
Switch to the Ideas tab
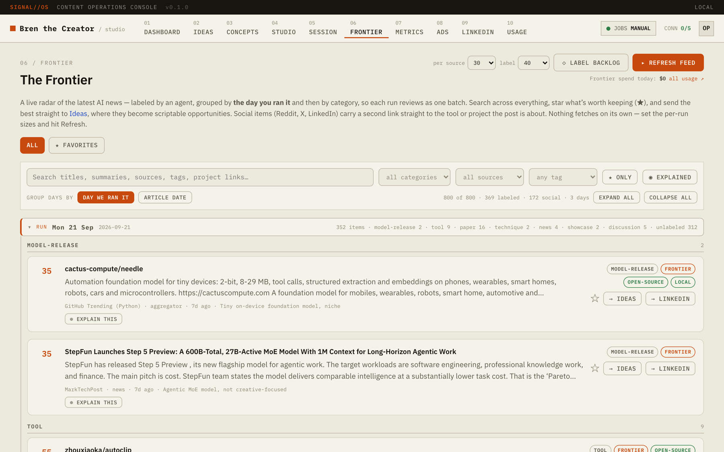(x=203, y=29)
